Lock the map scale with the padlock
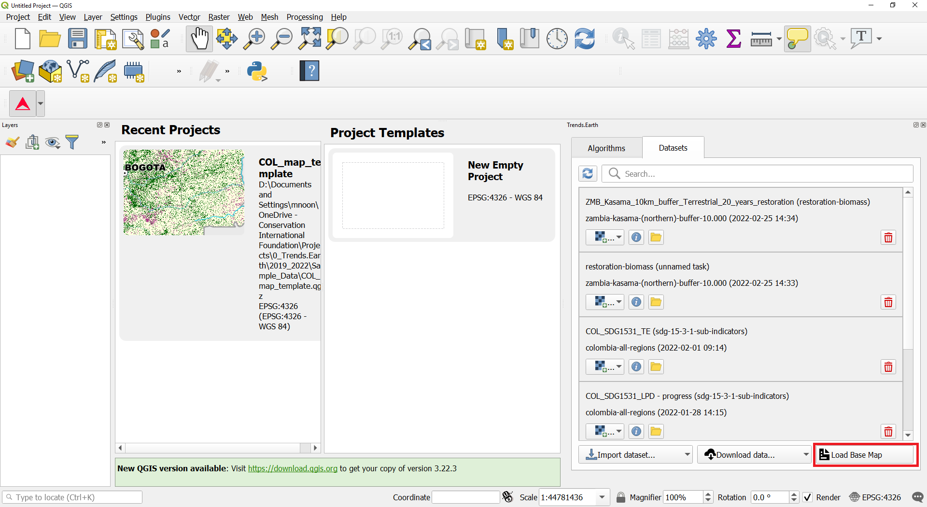927x507 pixels. tap(621, 497)
